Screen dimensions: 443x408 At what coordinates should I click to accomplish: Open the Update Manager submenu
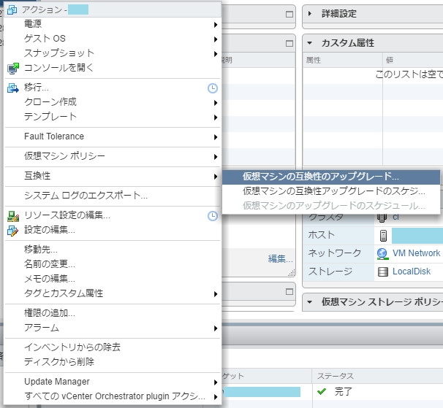click(x=113, y=382)
